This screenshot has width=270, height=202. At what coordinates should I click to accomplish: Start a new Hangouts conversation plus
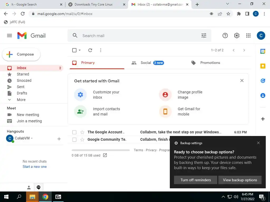[x=59, y=139]
